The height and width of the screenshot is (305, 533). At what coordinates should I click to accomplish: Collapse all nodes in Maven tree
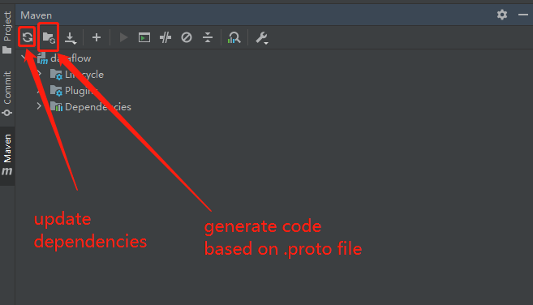pos(208,37)
